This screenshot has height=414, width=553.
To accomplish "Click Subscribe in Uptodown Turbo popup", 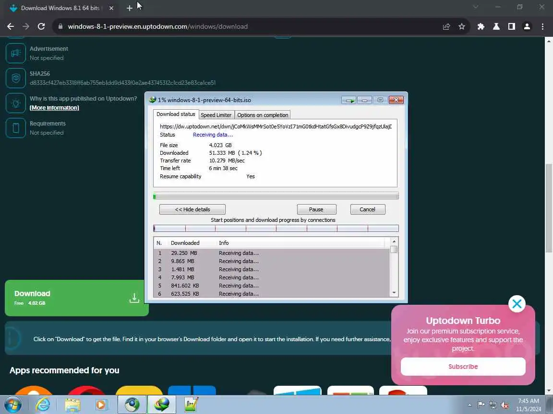I will click(463, 367).
